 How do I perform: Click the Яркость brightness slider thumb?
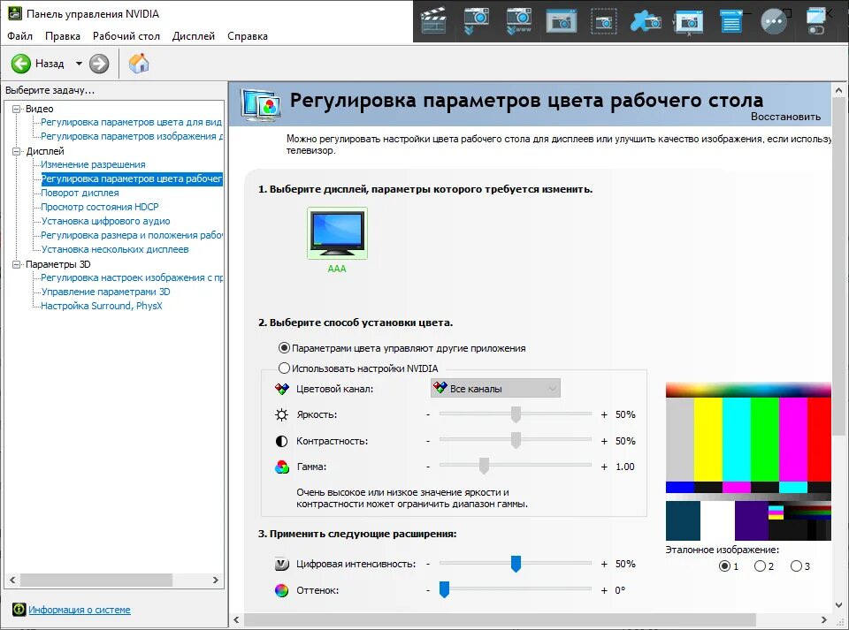(x=516, y=414)
